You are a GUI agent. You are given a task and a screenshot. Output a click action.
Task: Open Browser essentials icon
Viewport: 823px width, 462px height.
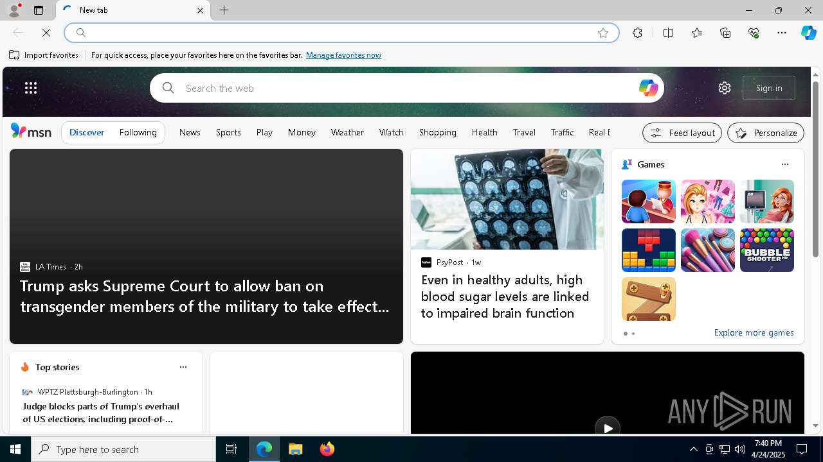click(754, 33)
